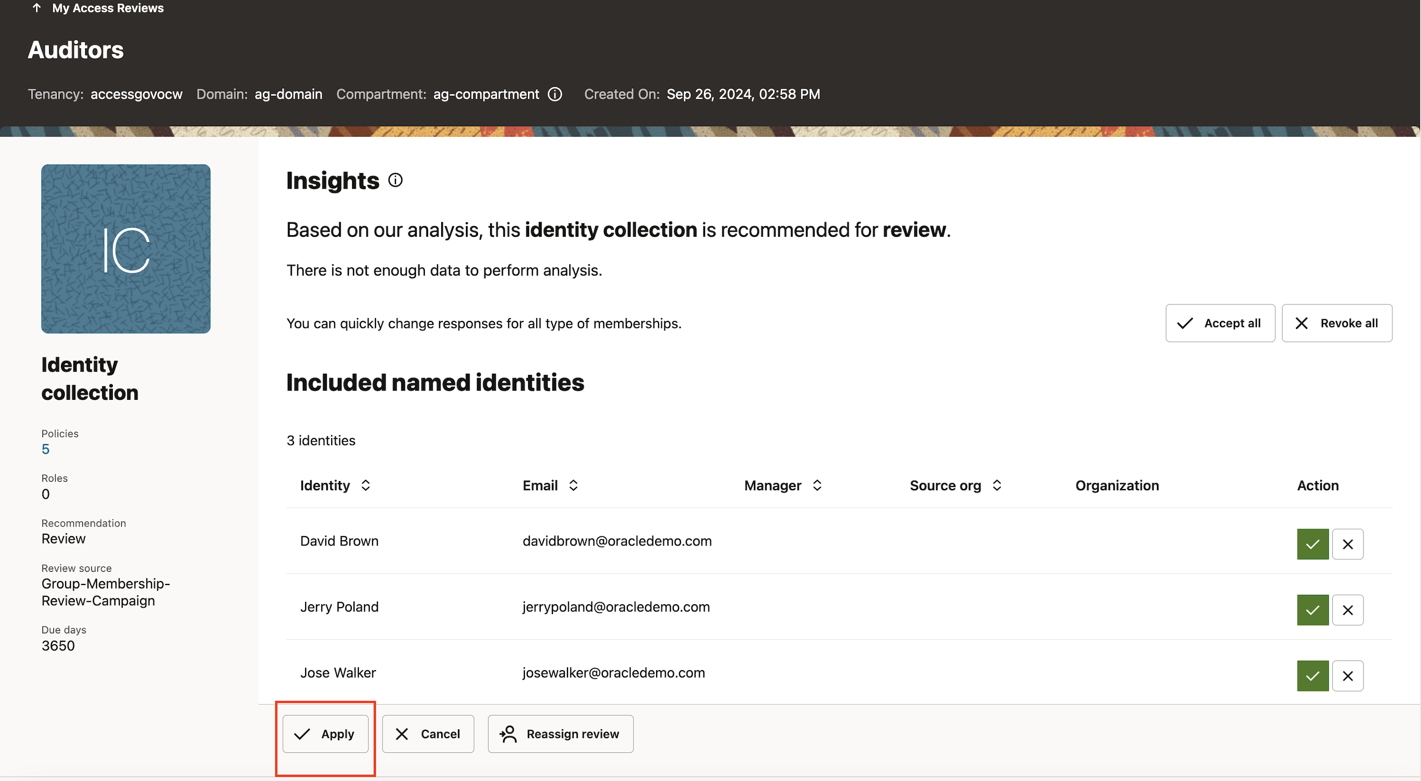This screenshot has width=1421, height=781.
Task: Click the IC identity collection thumbnail
Action: coord(125,249)
